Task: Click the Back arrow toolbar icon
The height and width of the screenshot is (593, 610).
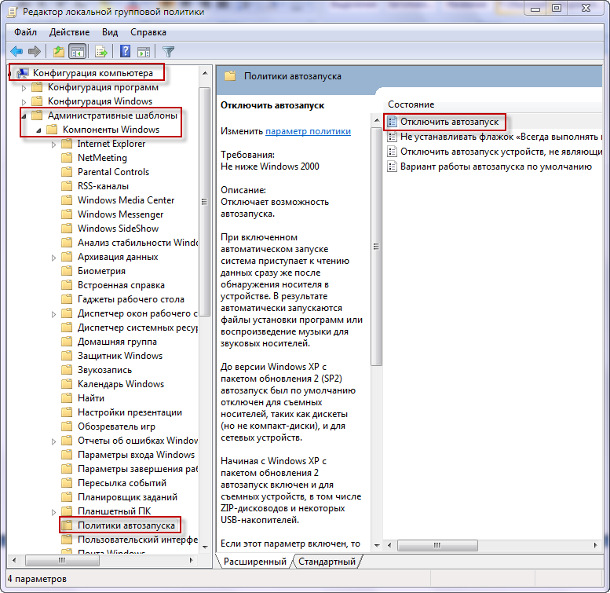Action: click(x=16, y=51)
